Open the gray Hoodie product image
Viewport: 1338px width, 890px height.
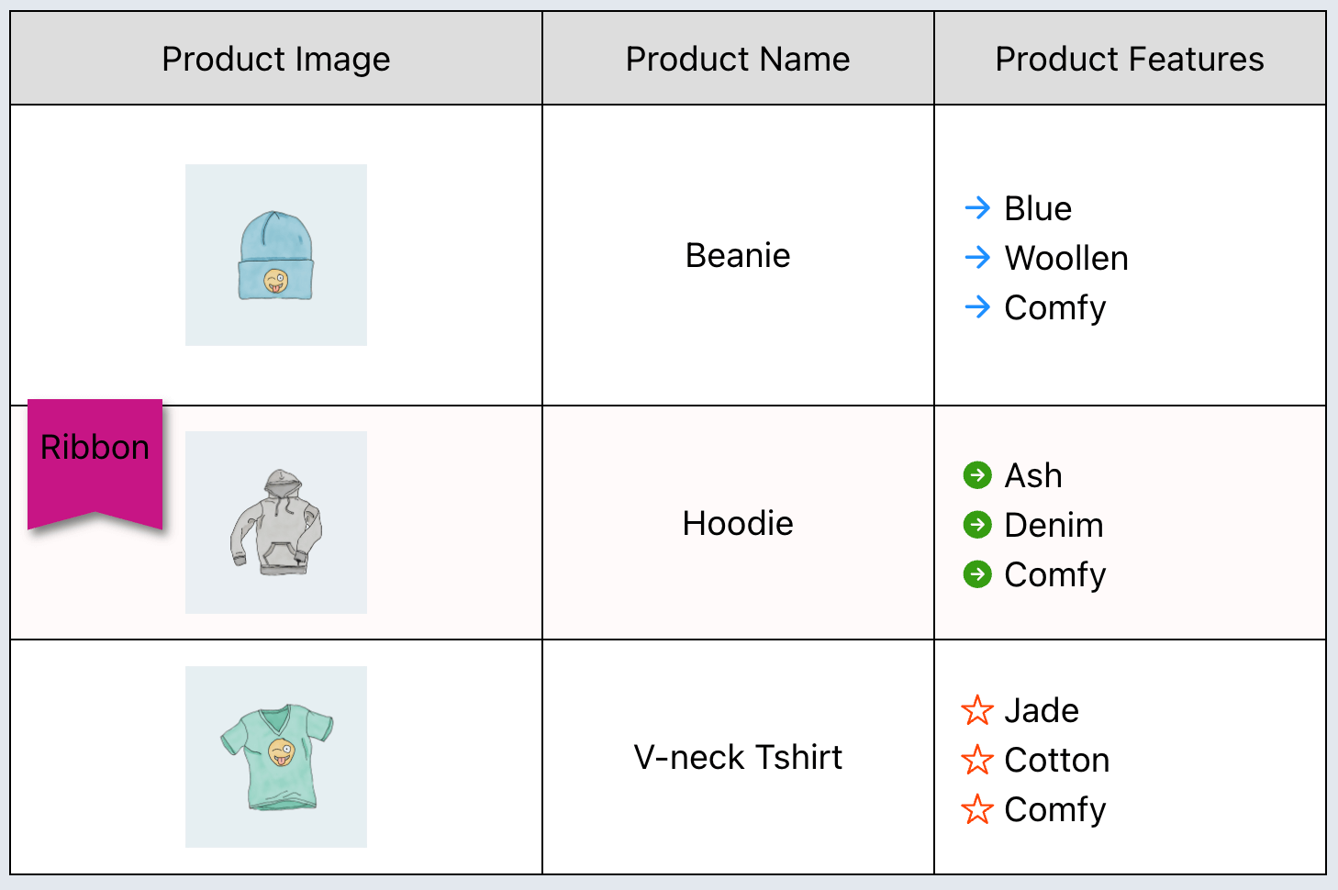[x=276, y=522]
